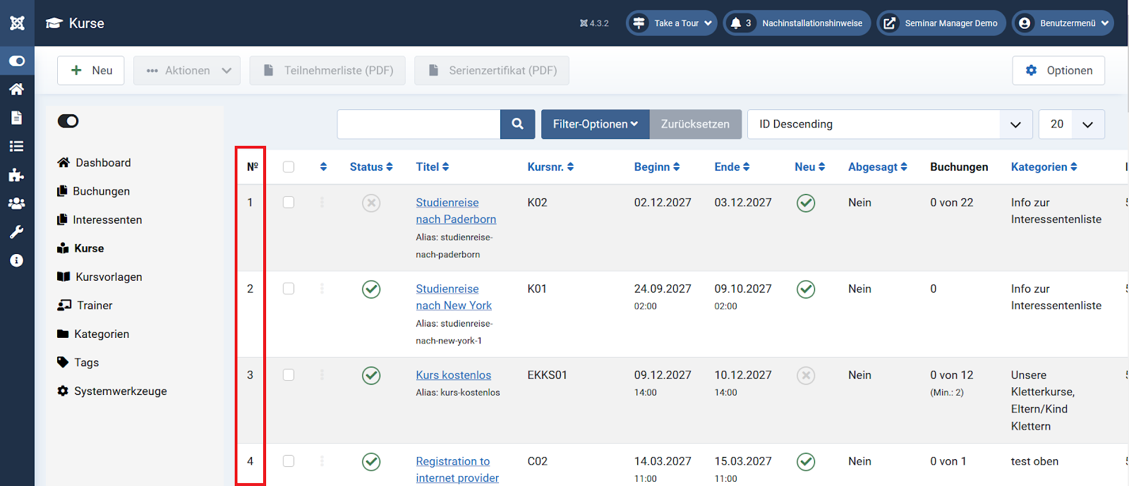Toggle published status of Studienreise nach New York
Image resolution: width=1129 pixels, height=486 pixels.
(x=371, y=289)
